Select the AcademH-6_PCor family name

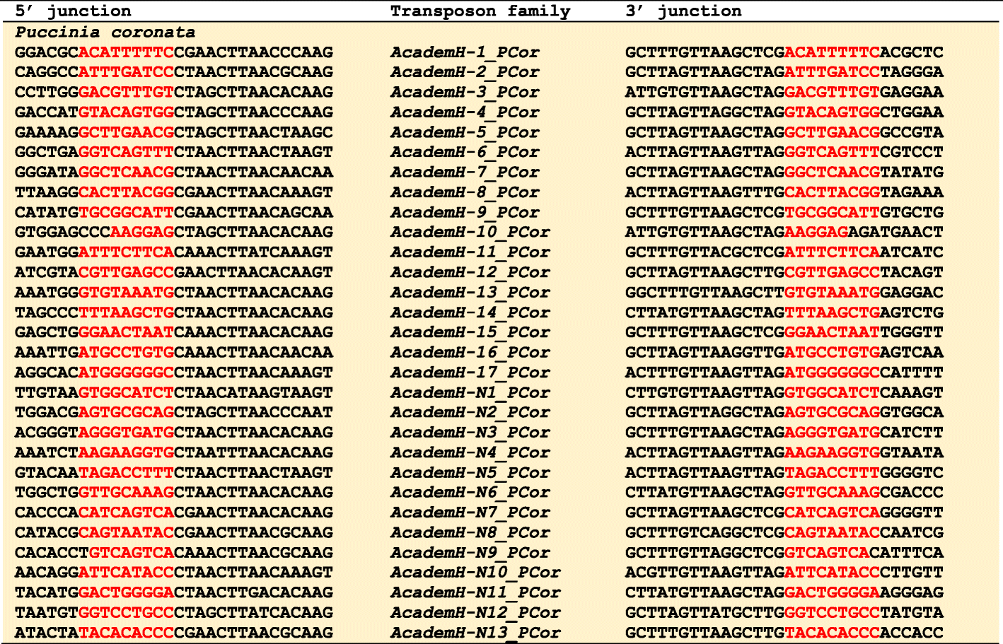(465, 152)
